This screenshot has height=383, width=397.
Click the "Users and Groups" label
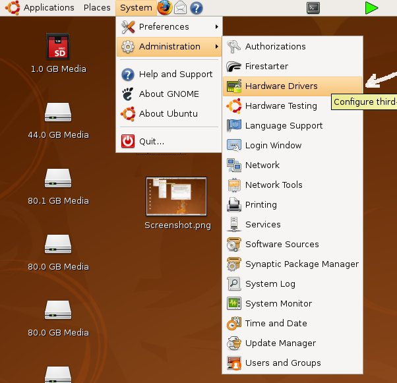click(283, 363)
